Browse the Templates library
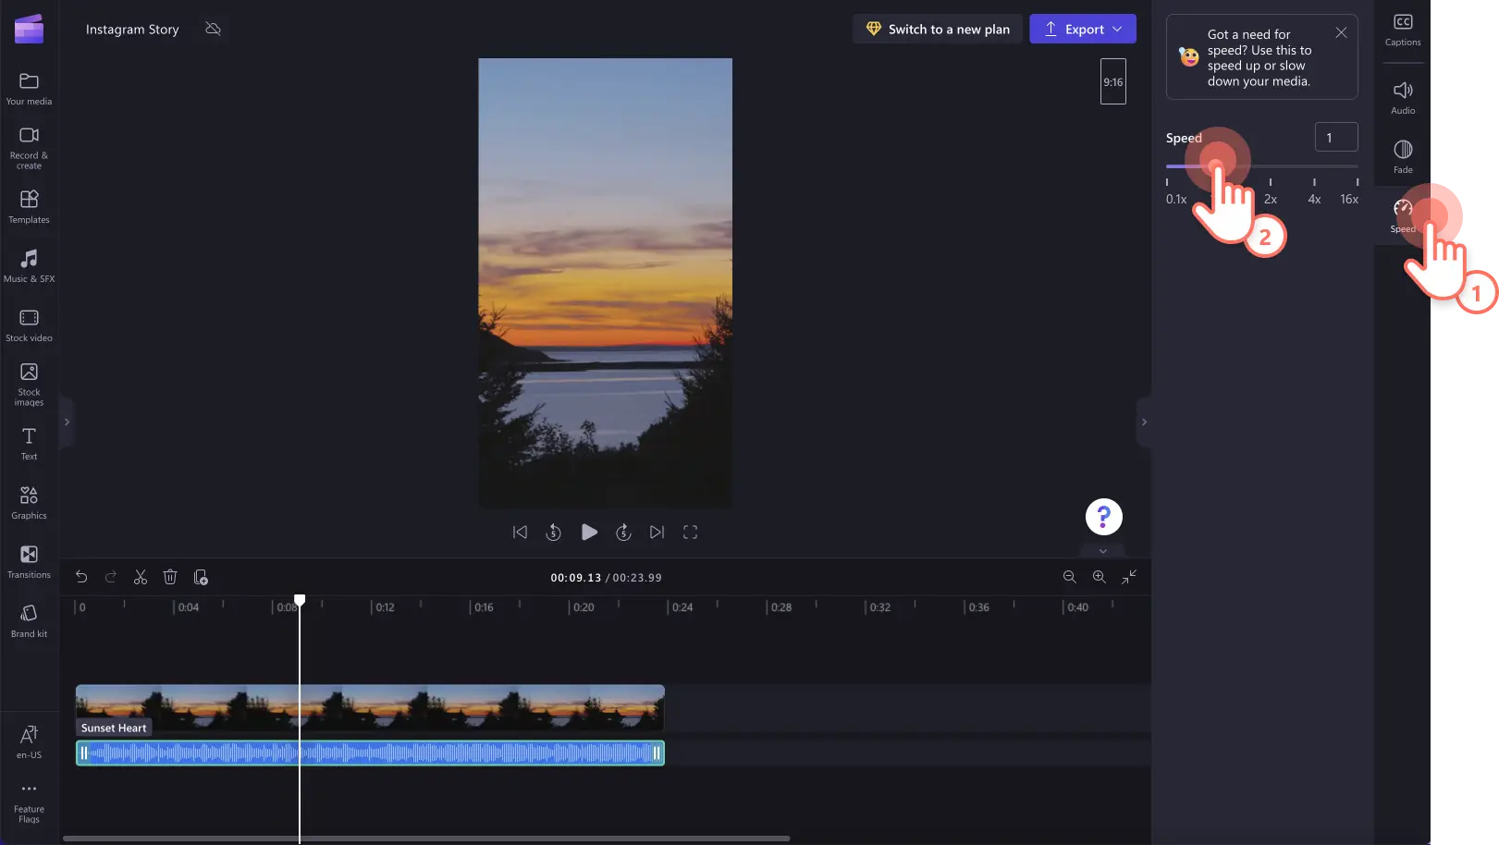 29,207
